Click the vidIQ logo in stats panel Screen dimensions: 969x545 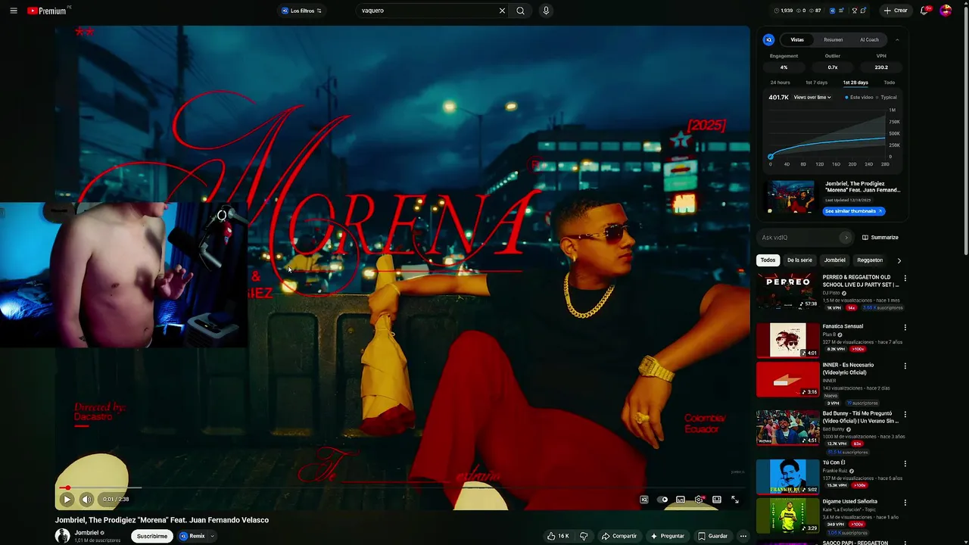(x=769, y=39)
